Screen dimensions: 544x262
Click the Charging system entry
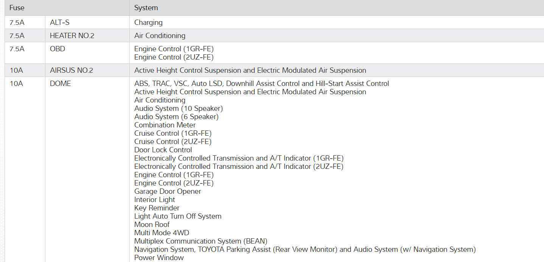148,23
